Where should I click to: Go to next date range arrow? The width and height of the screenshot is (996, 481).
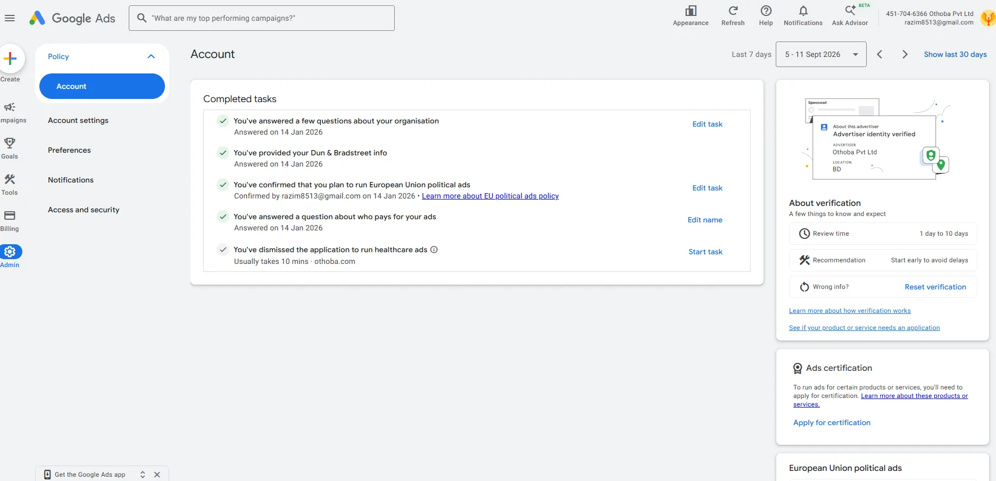[x=904, y=54]
